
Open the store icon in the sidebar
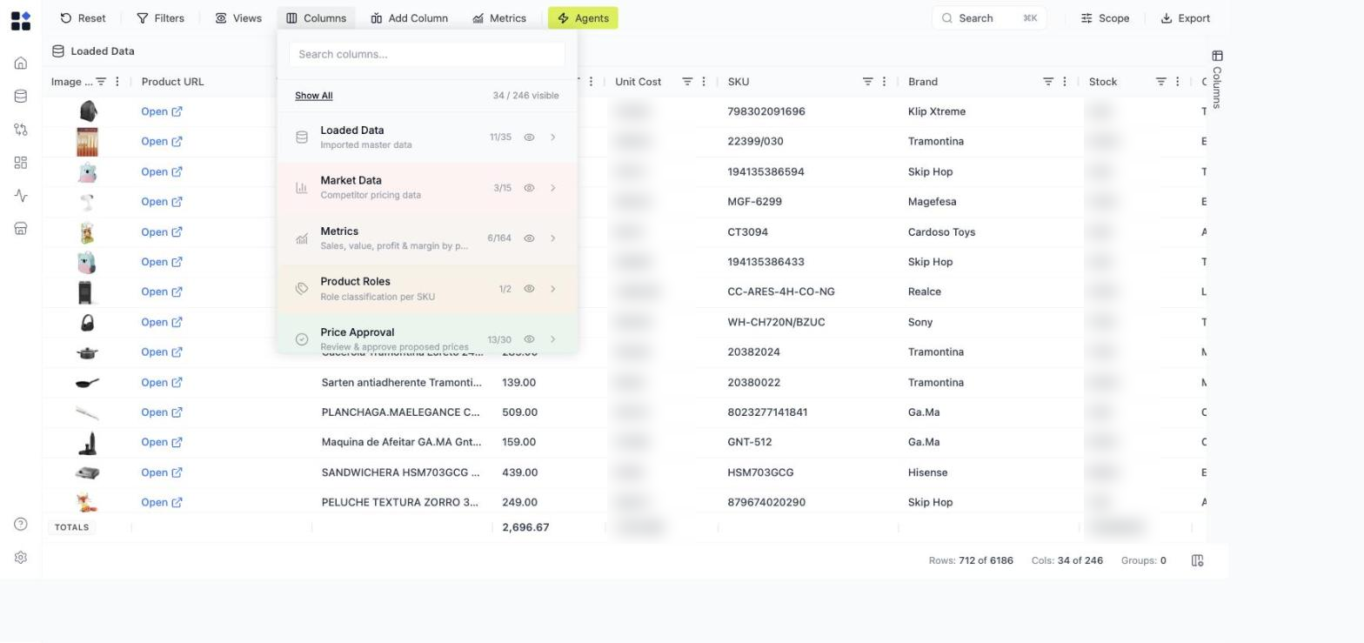pos(21,229)
